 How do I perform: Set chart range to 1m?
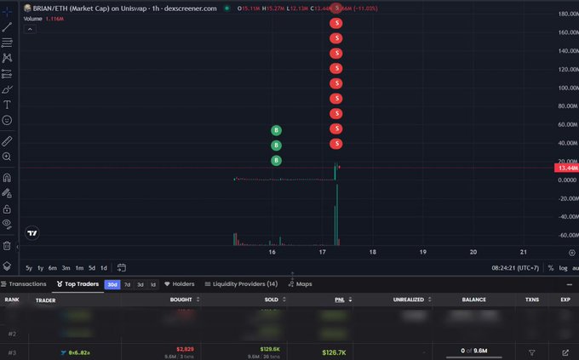79,268
